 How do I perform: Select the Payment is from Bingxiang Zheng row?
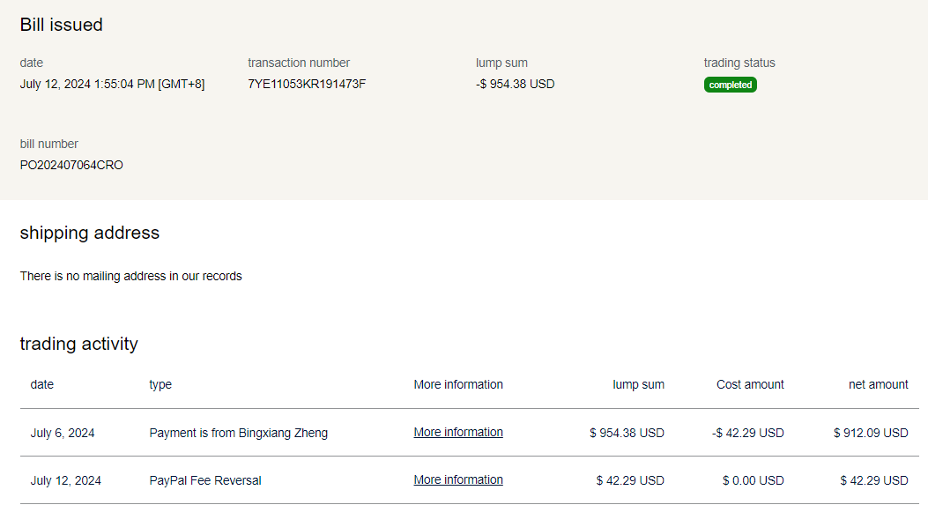238,433
